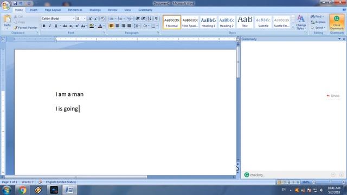Switch to the Insert tab
Viewport: 347px width, 195px height.
[x=34, y=10]
